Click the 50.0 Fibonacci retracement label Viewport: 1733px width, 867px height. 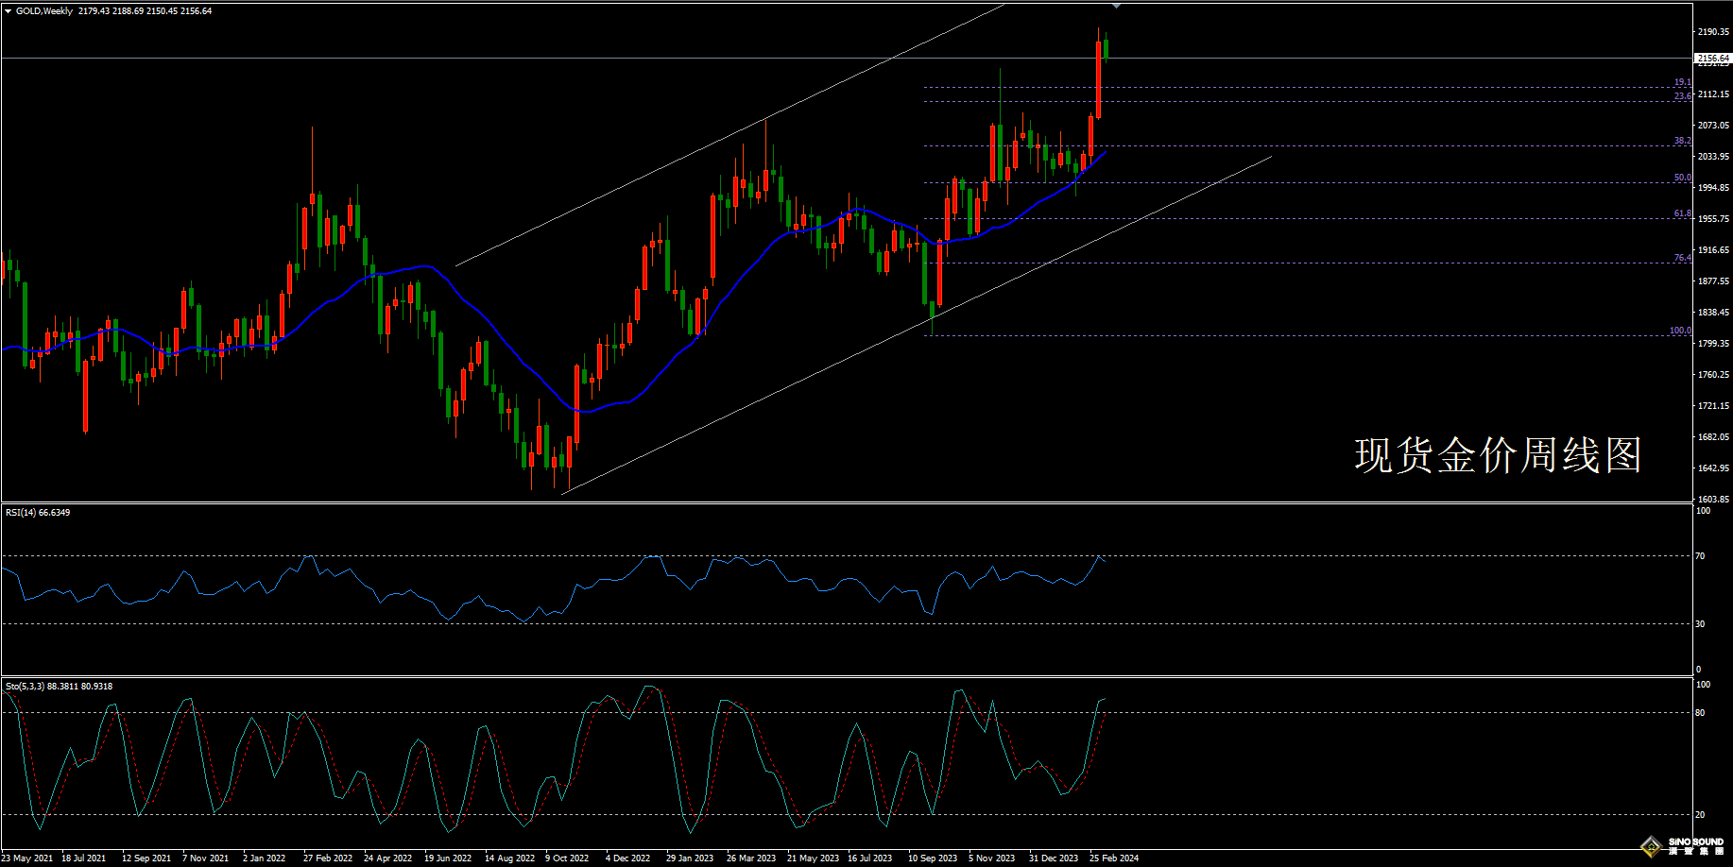pyautogui.click(x=1682, y=178)
